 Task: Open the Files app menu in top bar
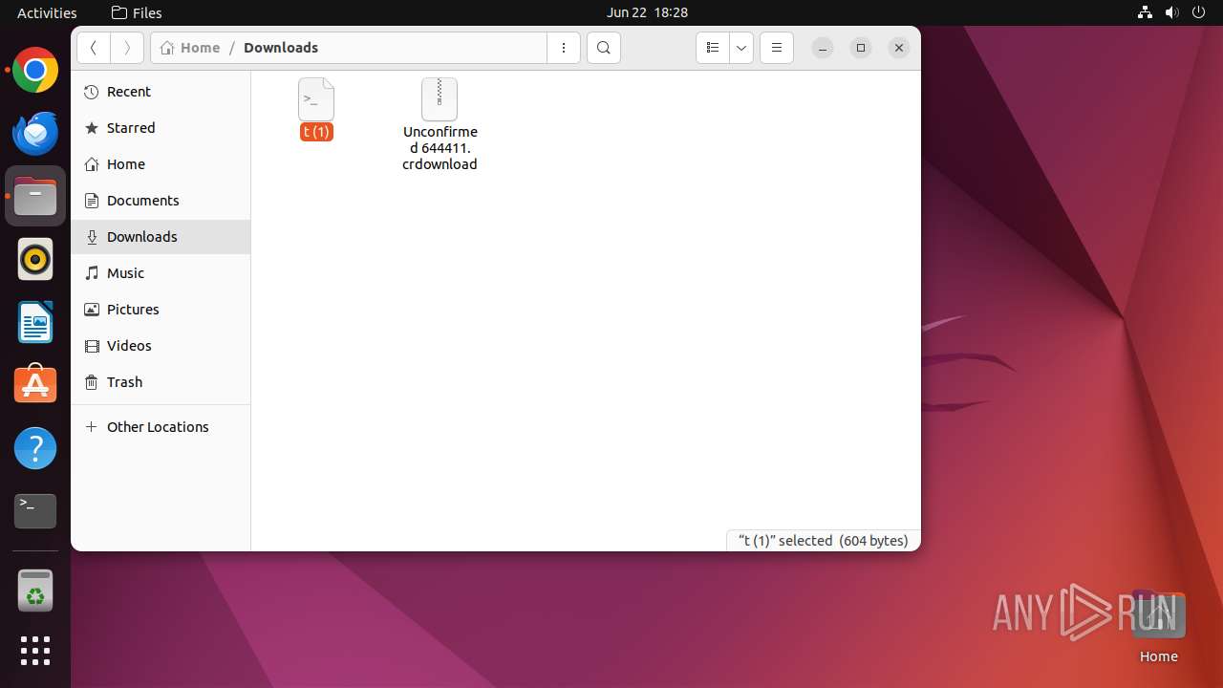[137, 12]
